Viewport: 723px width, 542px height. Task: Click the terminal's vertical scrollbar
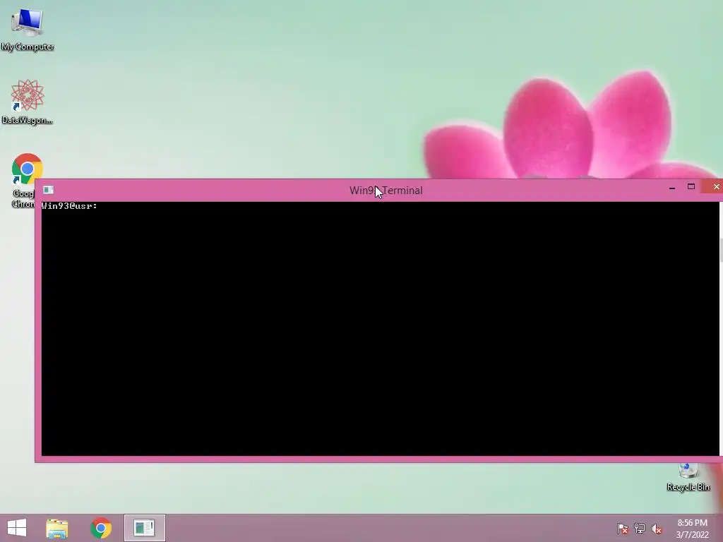pos(721,328)
